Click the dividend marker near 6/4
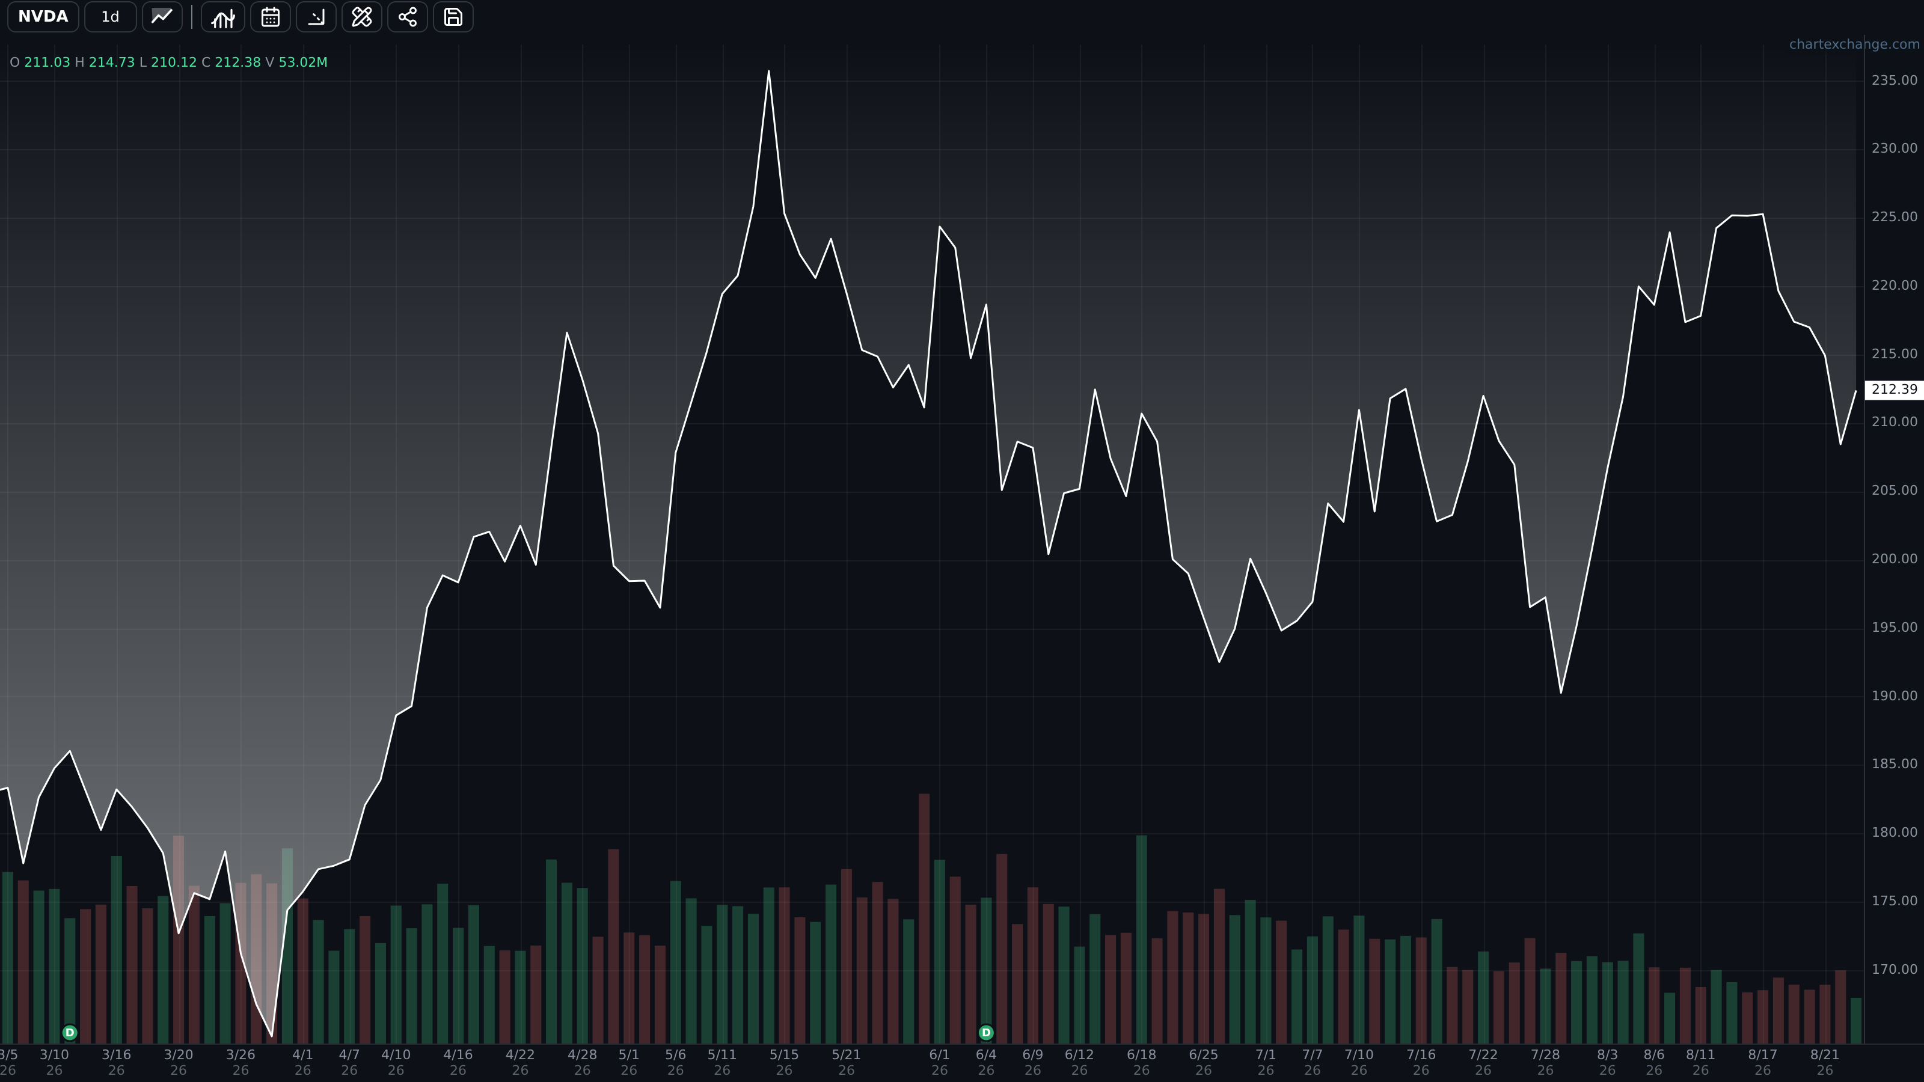 pyautogui.click(x=986, y=1033)
